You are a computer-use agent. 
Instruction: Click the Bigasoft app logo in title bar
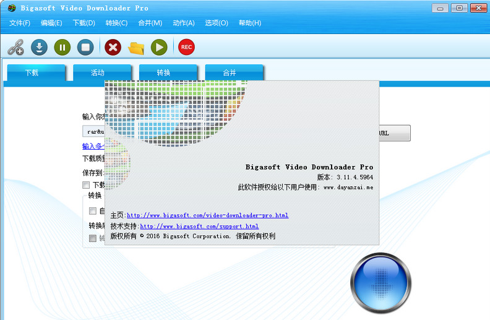point(12,8)
